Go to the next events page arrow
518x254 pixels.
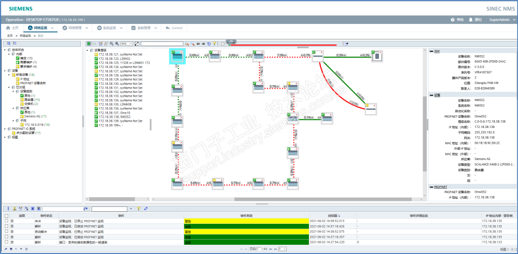pos(271,249)
